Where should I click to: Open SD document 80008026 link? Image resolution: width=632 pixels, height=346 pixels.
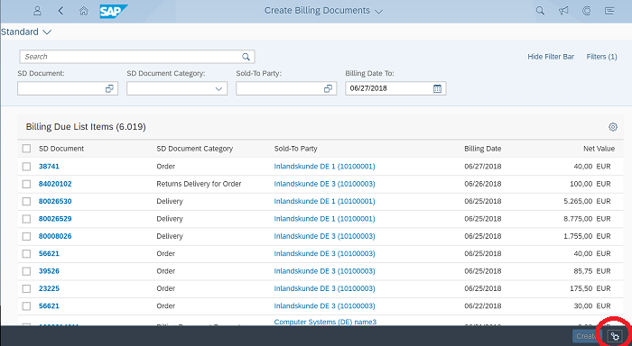pyautogui.click(x=55, y=236)
